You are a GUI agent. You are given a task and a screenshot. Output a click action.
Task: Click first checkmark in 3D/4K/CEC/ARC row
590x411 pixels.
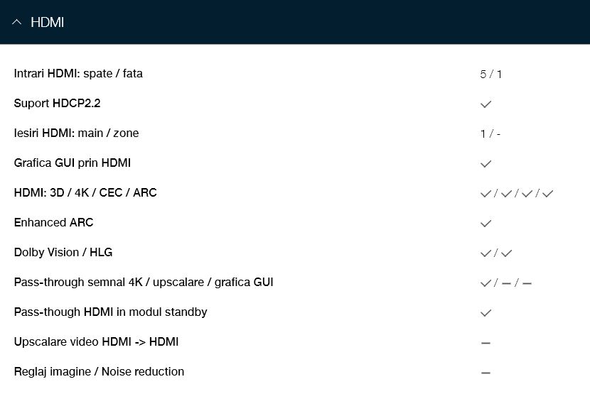(486, 194)
